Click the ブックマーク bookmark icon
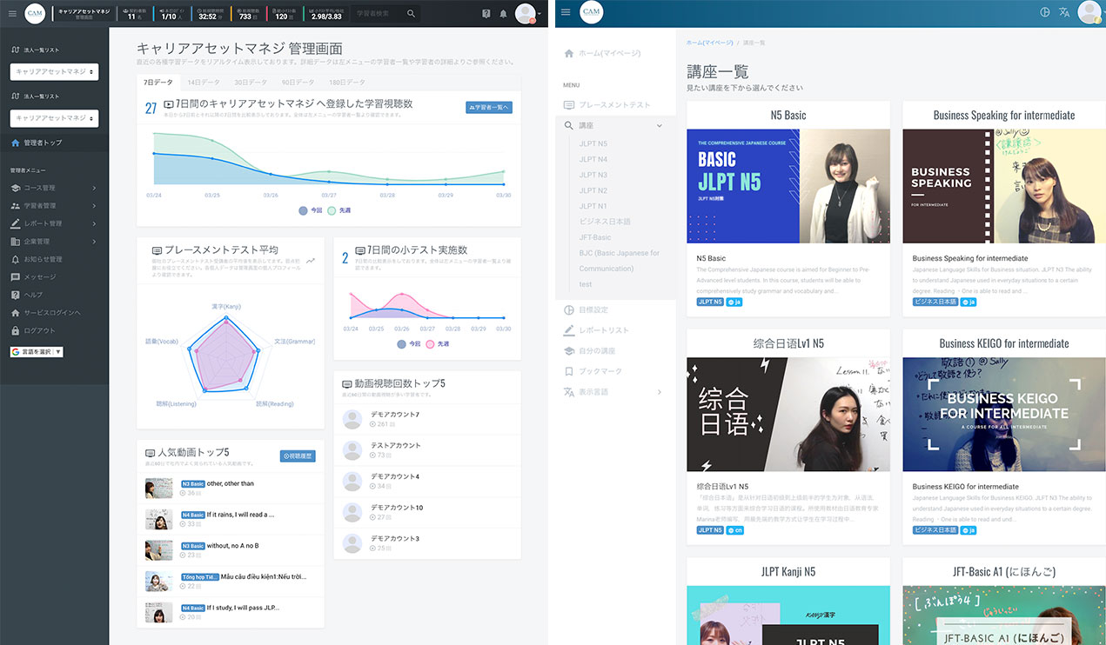The image size is (1106, 645). pyautogui.click(x=569, y=371)
